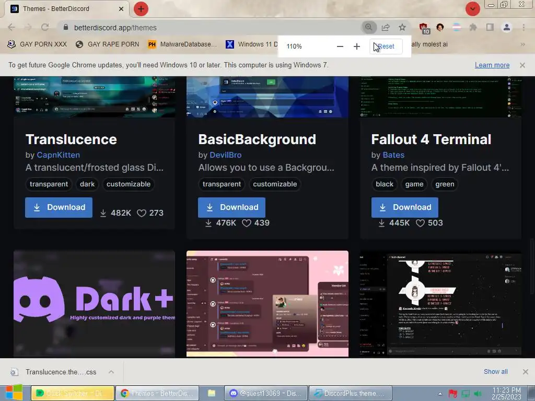Follow the Learn more link
Image resolution: width=535 pixels, height=401 pixels.
point(492,65)
